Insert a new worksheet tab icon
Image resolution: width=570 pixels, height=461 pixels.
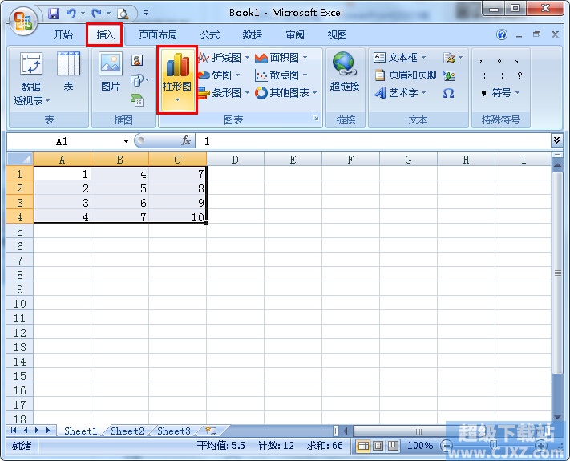coord(211,431)
